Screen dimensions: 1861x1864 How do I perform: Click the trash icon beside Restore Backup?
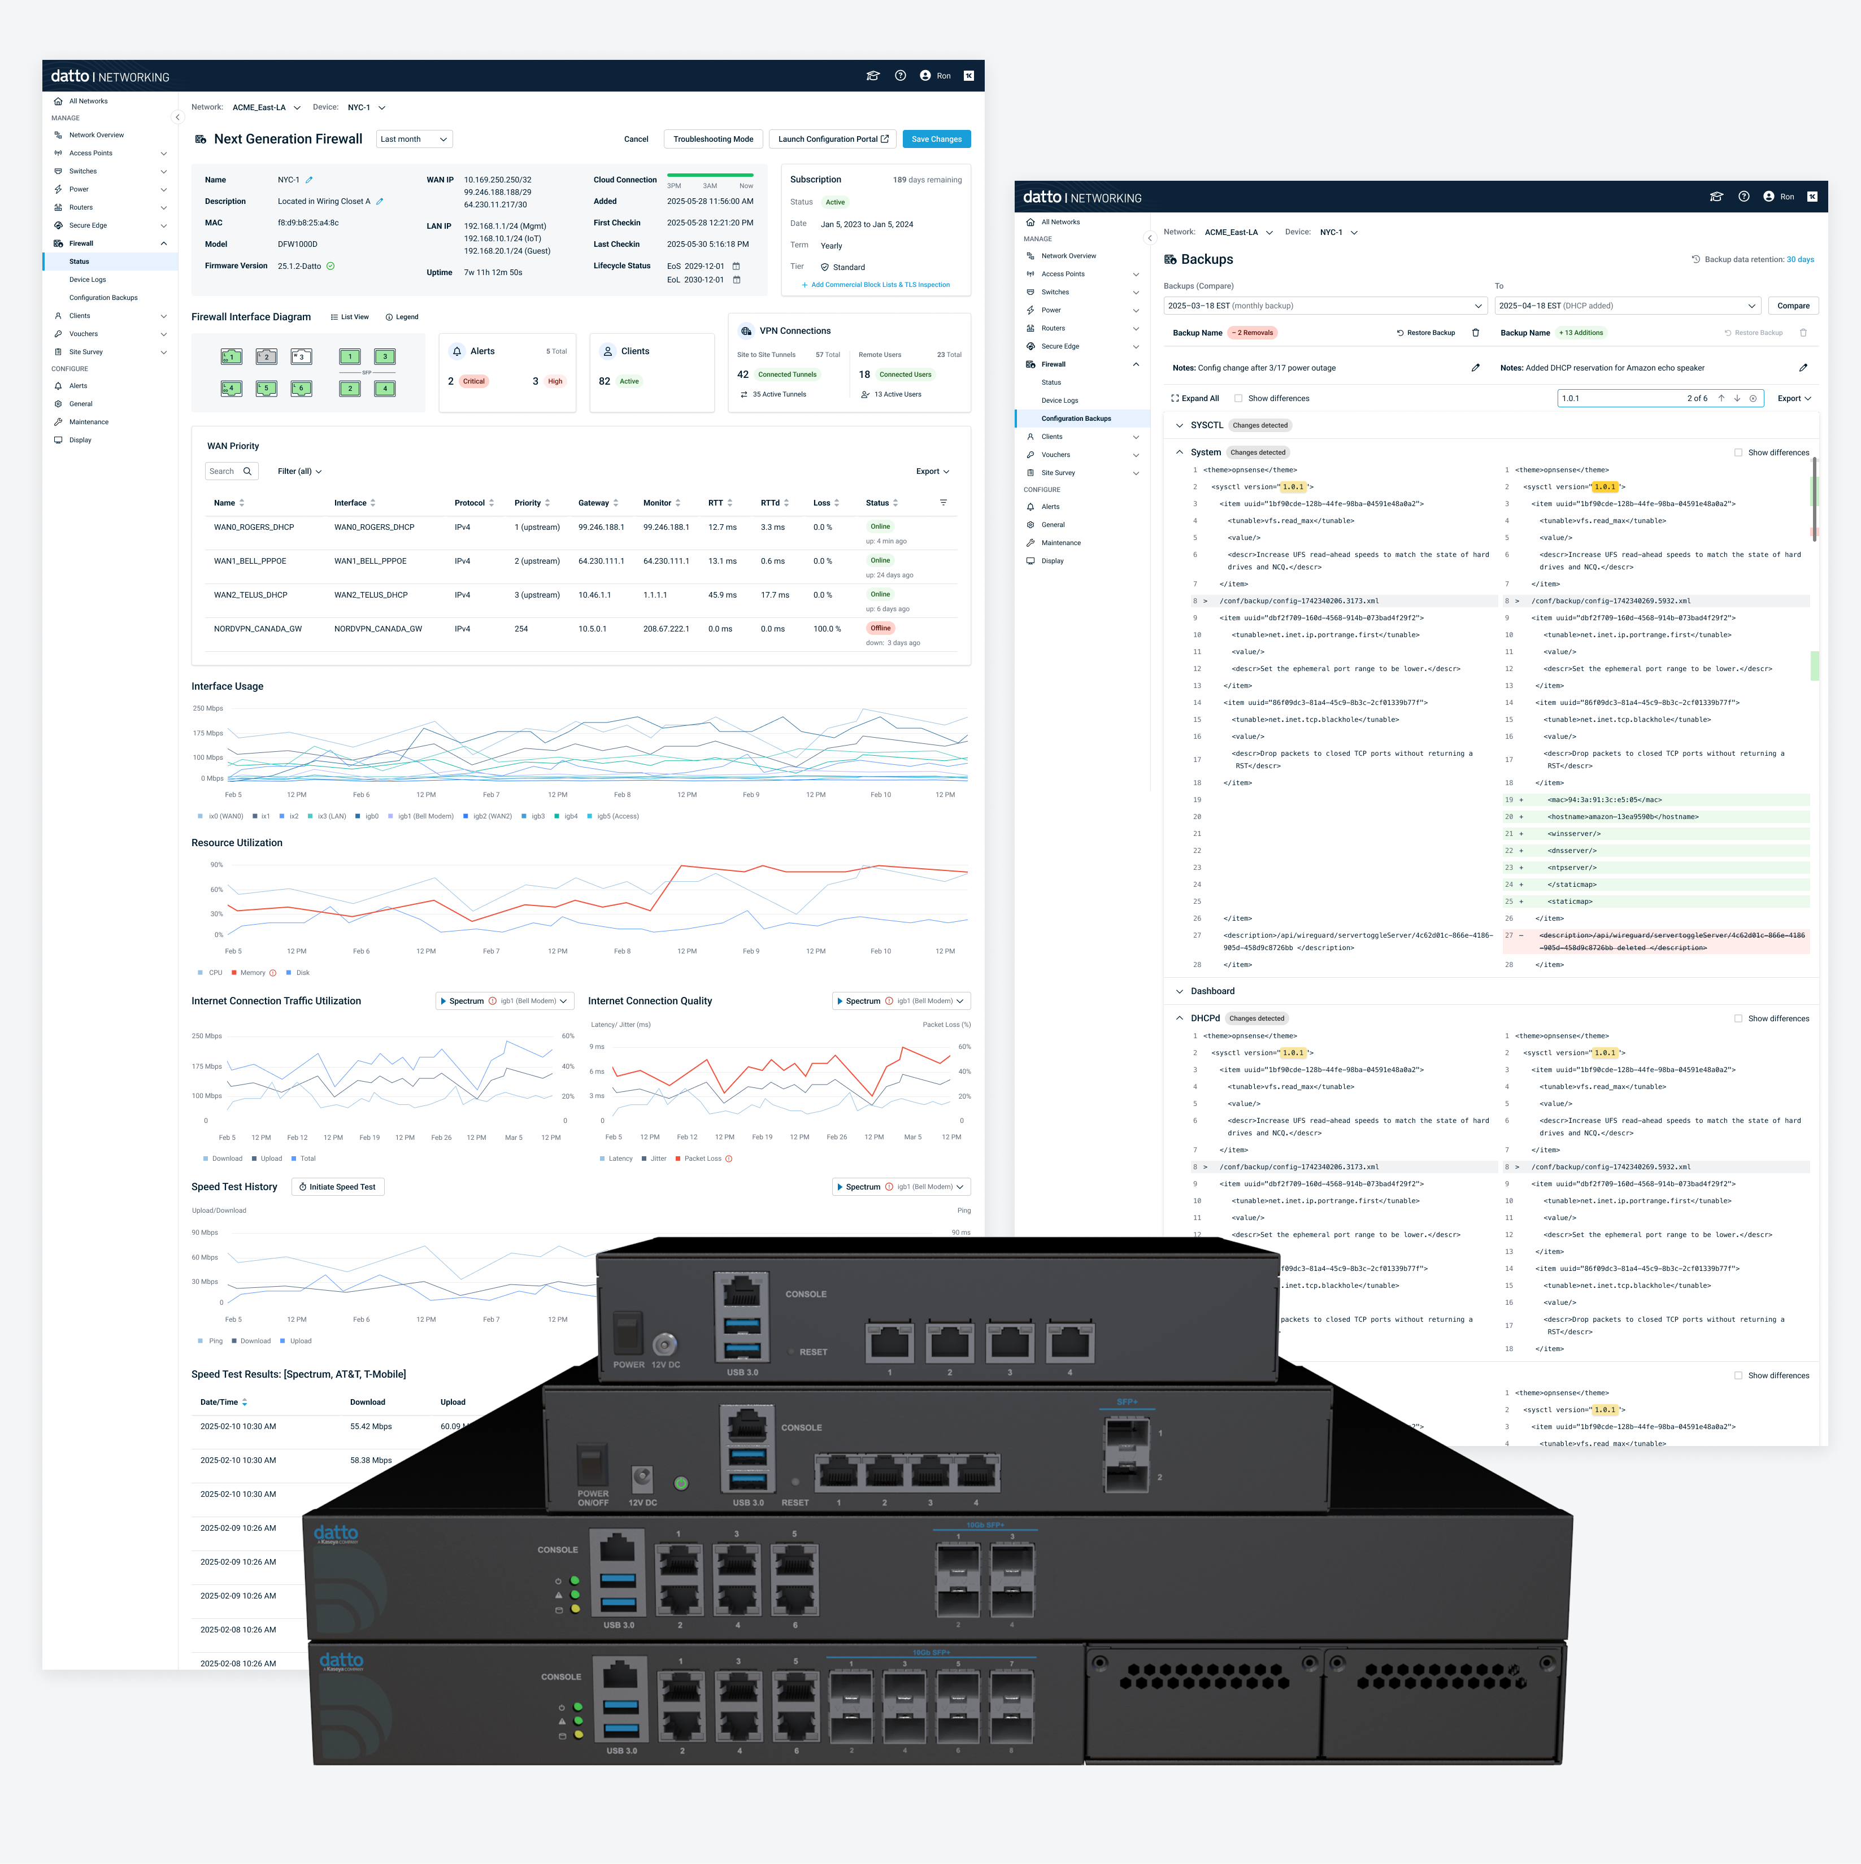point(1475,333)
